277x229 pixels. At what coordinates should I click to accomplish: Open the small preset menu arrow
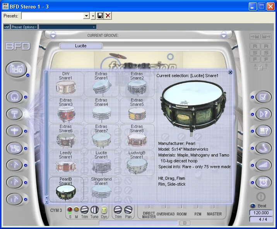click(x=93, y=16)
